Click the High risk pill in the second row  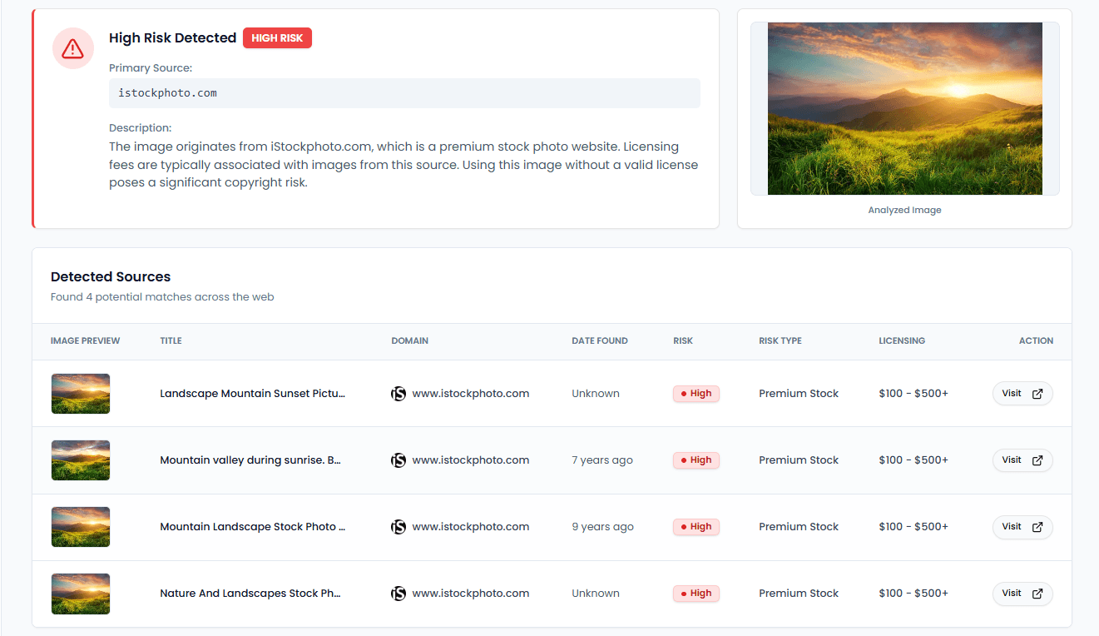[x=696, y=460]
